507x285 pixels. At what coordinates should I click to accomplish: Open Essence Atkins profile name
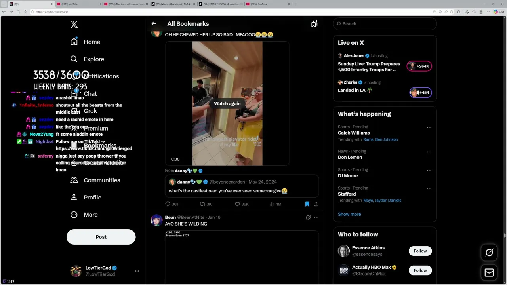368,248
